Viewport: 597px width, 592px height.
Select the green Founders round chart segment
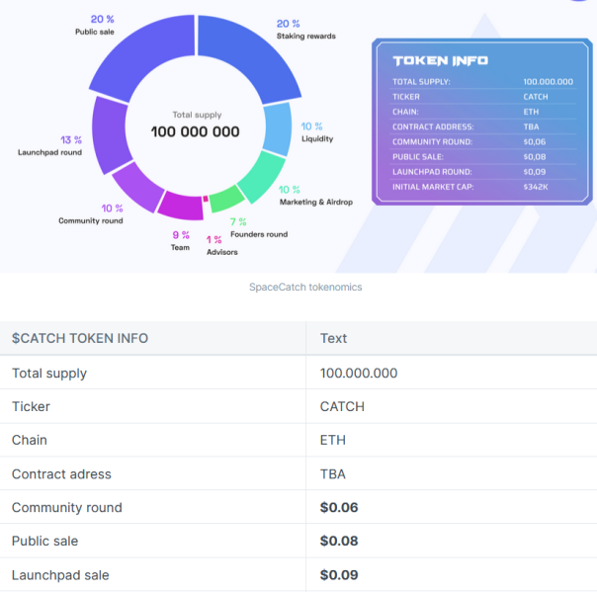(x=224, y=198)
